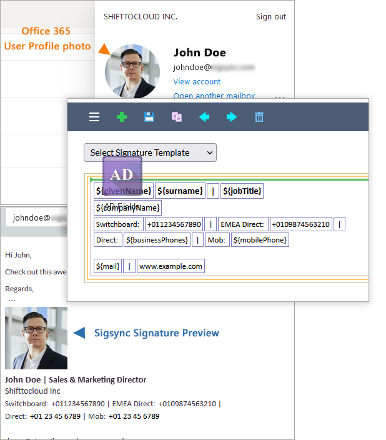Click the Open another mailbox link

pos(214,96)
